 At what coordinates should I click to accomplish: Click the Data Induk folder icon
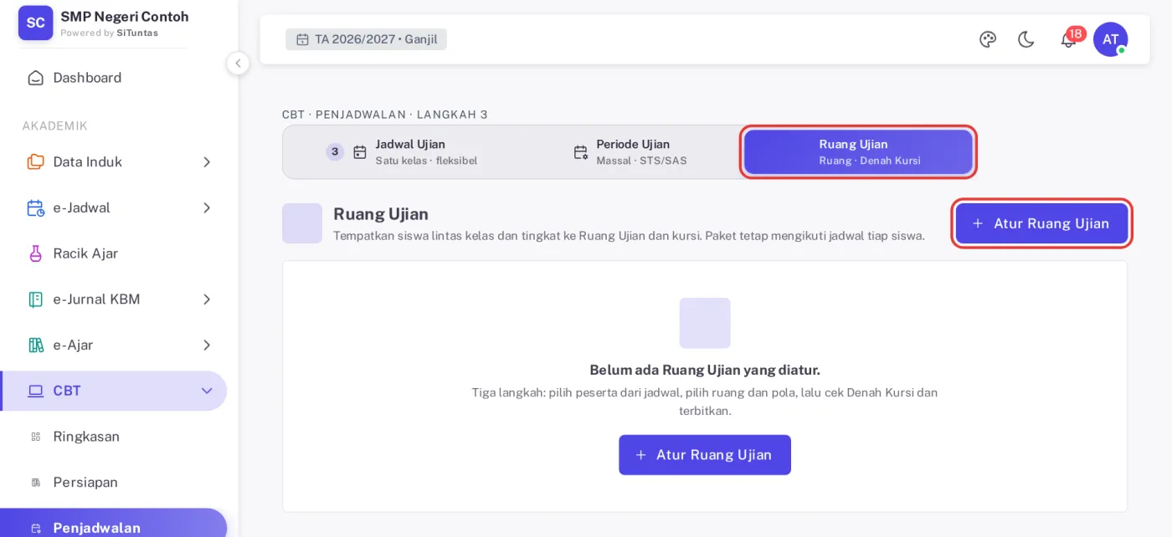click(x=35, y=161)
